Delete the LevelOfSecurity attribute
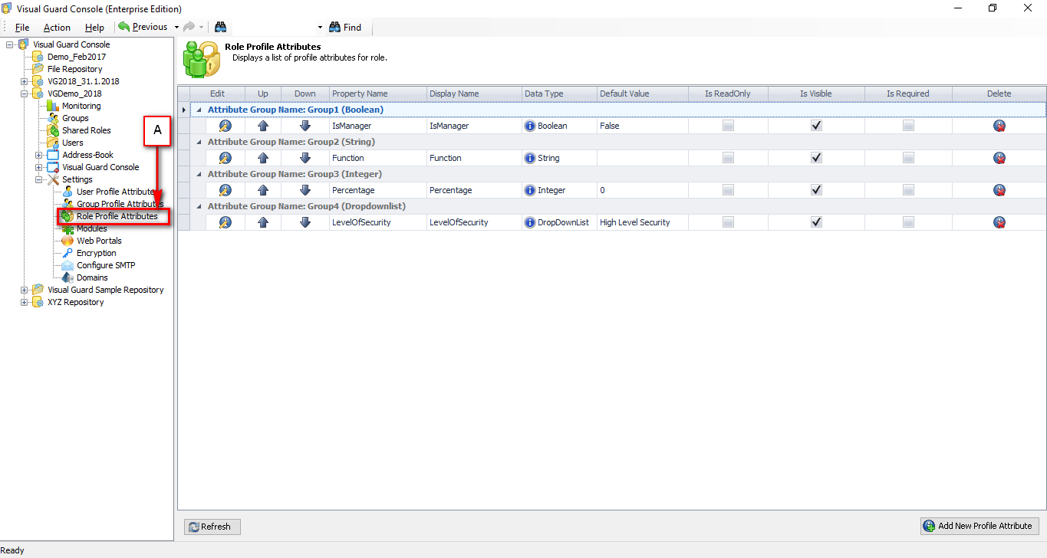The image size is (1047, 558). [999, 222]
